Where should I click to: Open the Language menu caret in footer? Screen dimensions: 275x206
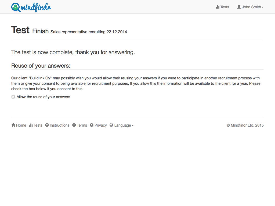coord(133,126)
